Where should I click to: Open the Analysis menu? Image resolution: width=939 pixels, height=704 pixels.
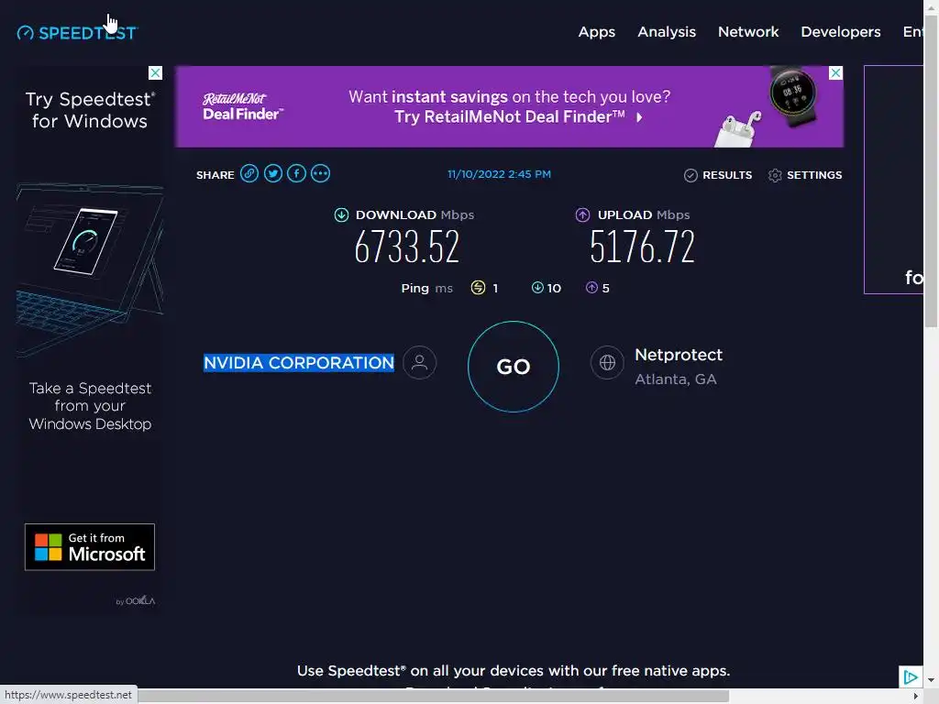[667, 32]
